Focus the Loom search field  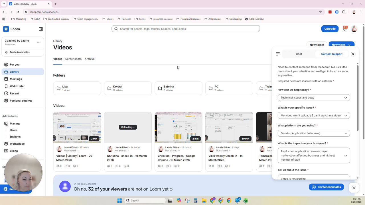(186, 29)
